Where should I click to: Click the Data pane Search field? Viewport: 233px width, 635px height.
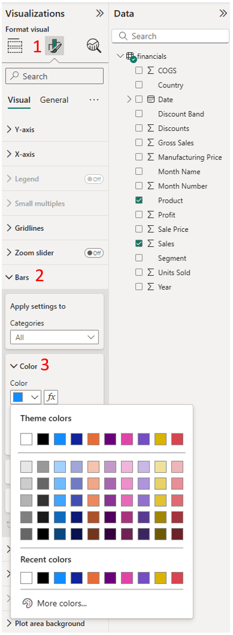170,36
